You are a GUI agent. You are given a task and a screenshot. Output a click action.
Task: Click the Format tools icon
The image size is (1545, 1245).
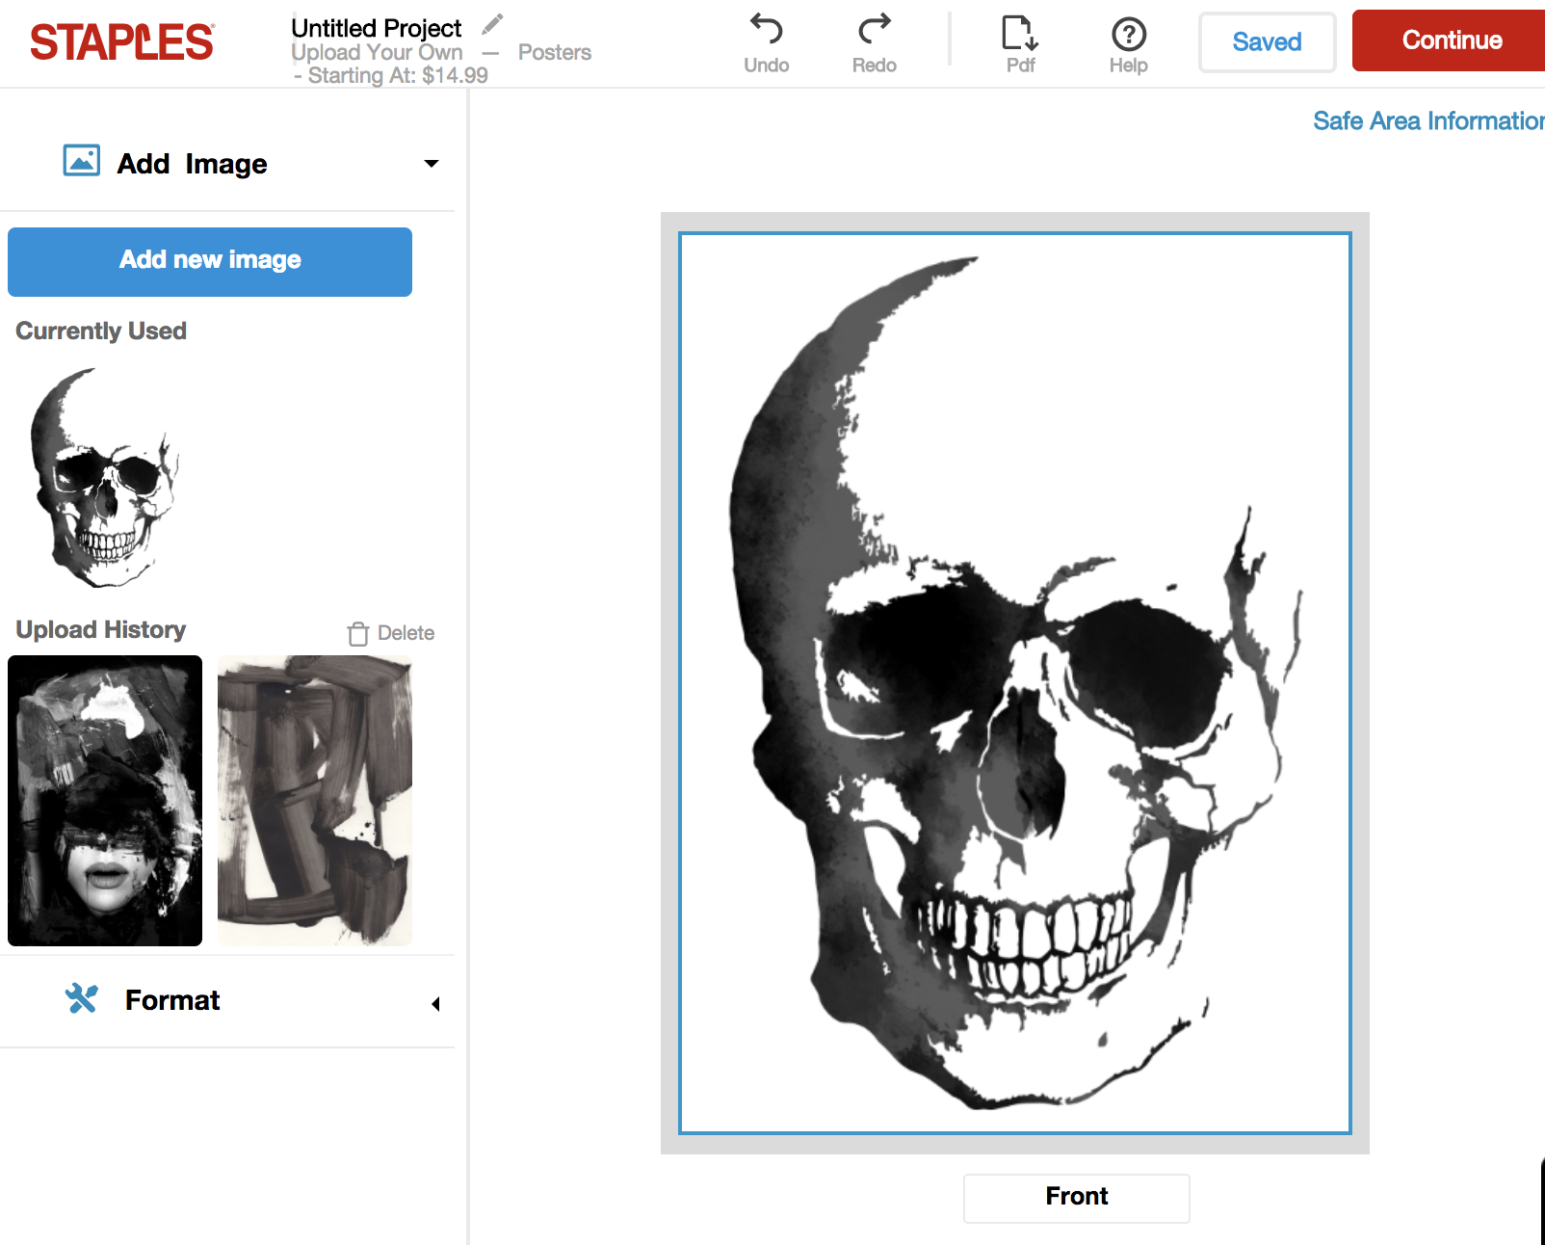coord(82,998)
